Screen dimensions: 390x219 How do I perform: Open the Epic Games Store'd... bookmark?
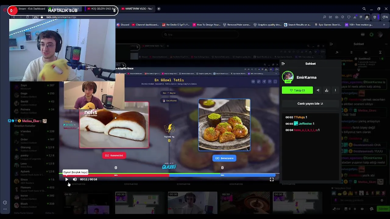point(328,25)
